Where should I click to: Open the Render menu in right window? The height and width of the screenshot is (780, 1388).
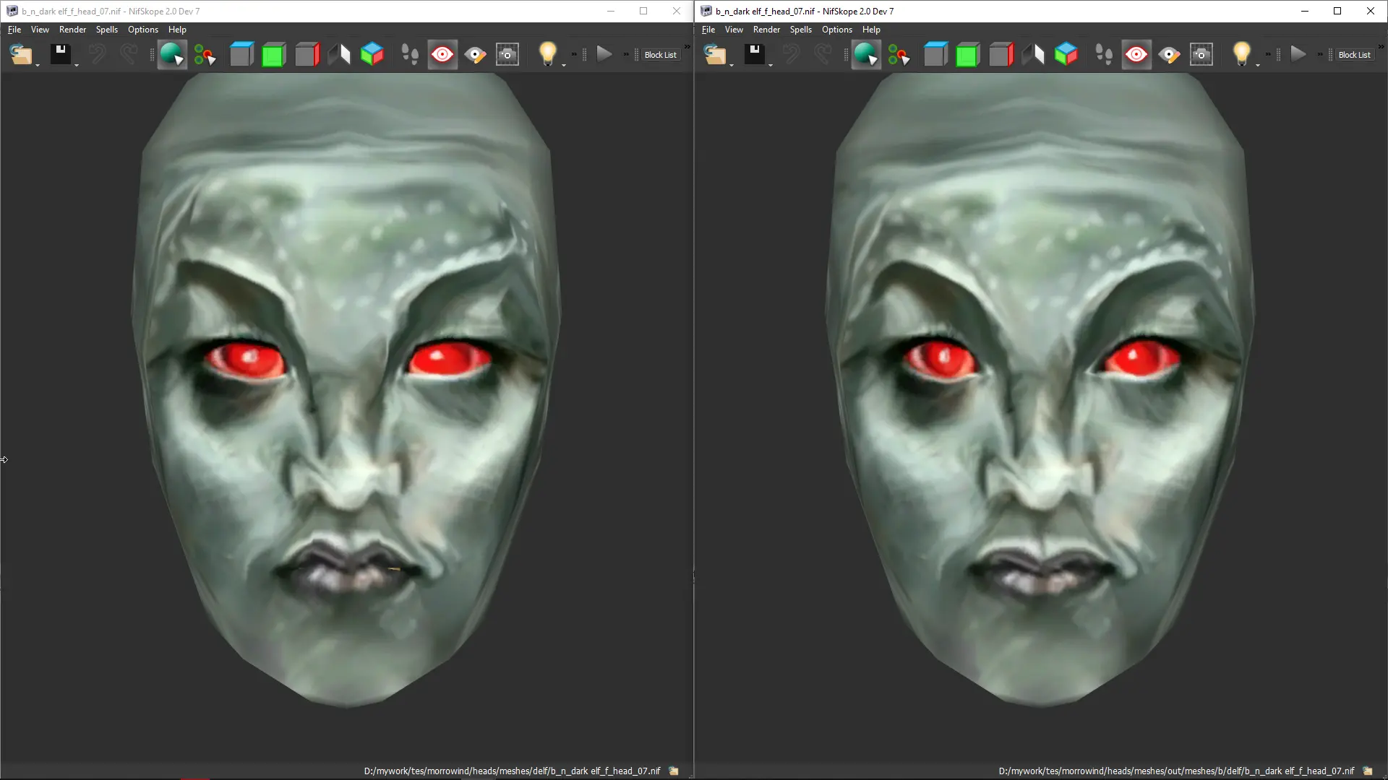[766, 30]
